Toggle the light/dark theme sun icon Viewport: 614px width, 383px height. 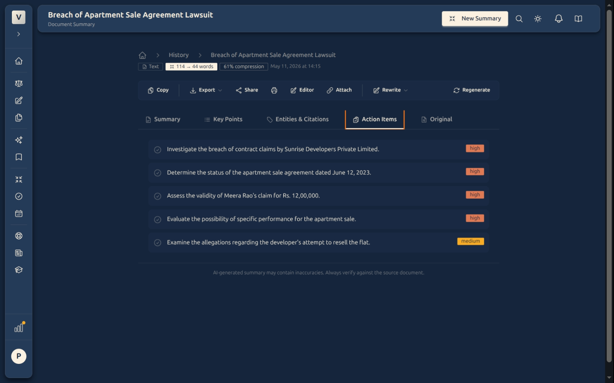[538, 19]
